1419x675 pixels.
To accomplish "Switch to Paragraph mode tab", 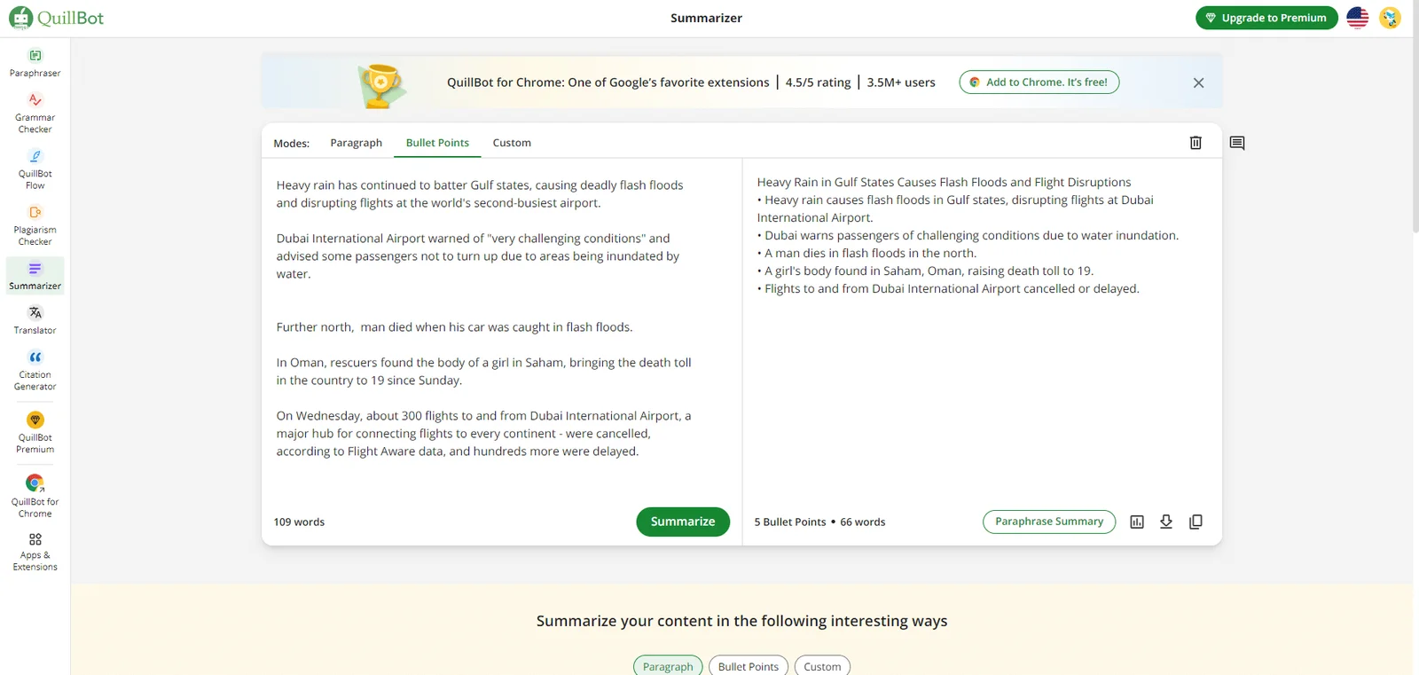I will [356, 143].
